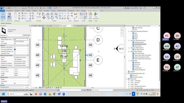Click the Install Depth input field
The width and height of the screenshot is (184, 103).
click(x=21, y=39)
